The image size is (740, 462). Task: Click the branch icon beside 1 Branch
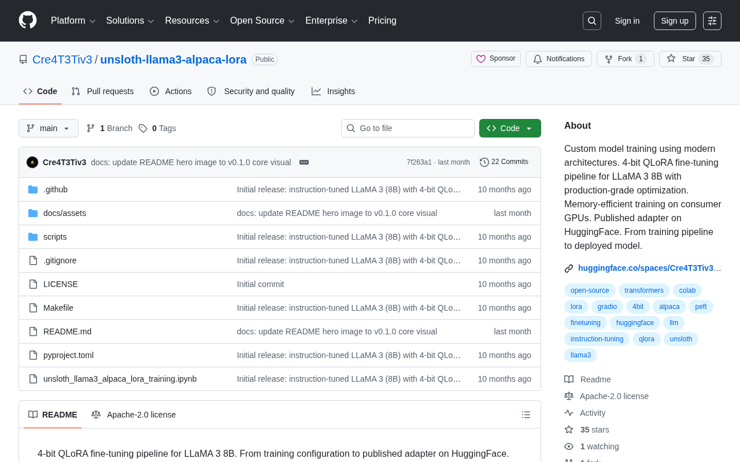coord(91,128)
